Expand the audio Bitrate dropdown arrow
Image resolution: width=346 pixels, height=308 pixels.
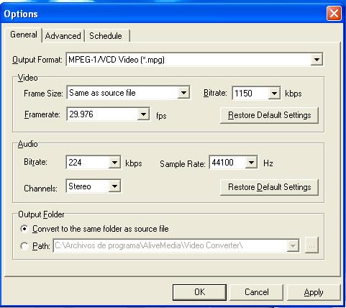coord(114,163)
